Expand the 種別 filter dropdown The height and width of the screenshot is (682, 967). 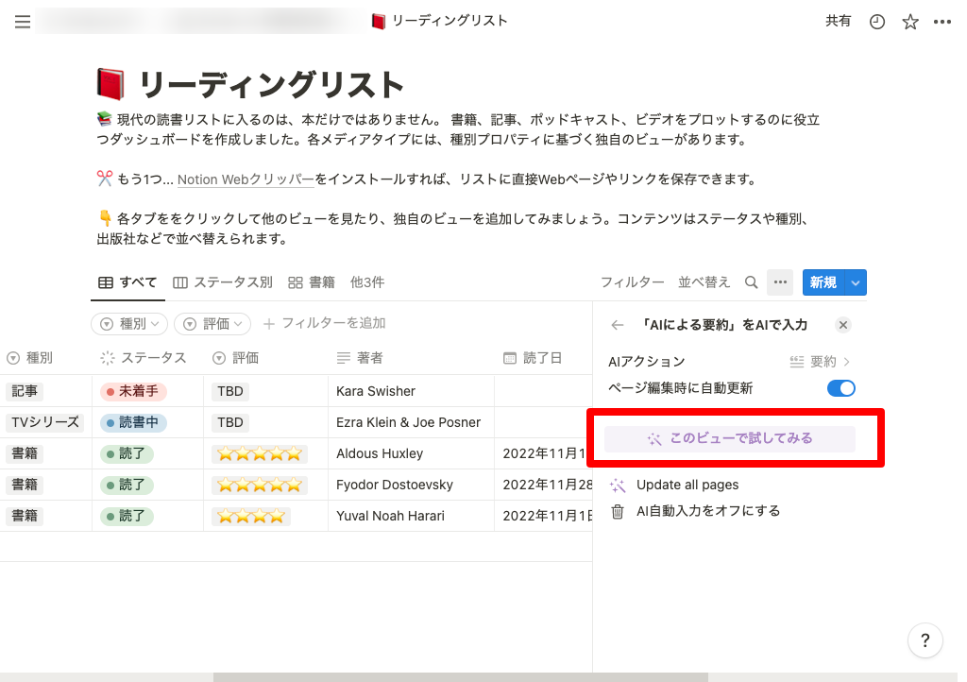[x=129, y=324]
